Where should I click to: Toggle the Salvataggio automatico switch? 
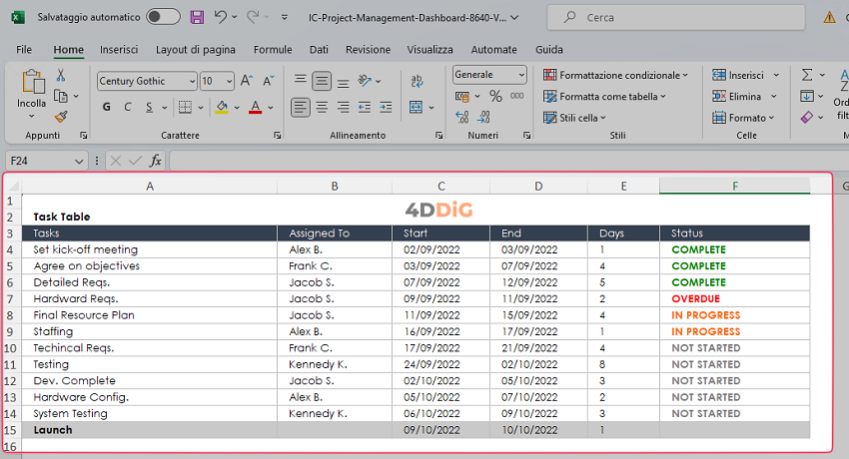coord(163,17)
